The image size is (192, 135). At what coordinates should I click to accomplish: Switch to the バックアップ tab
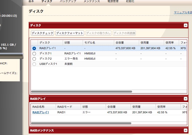68,1
